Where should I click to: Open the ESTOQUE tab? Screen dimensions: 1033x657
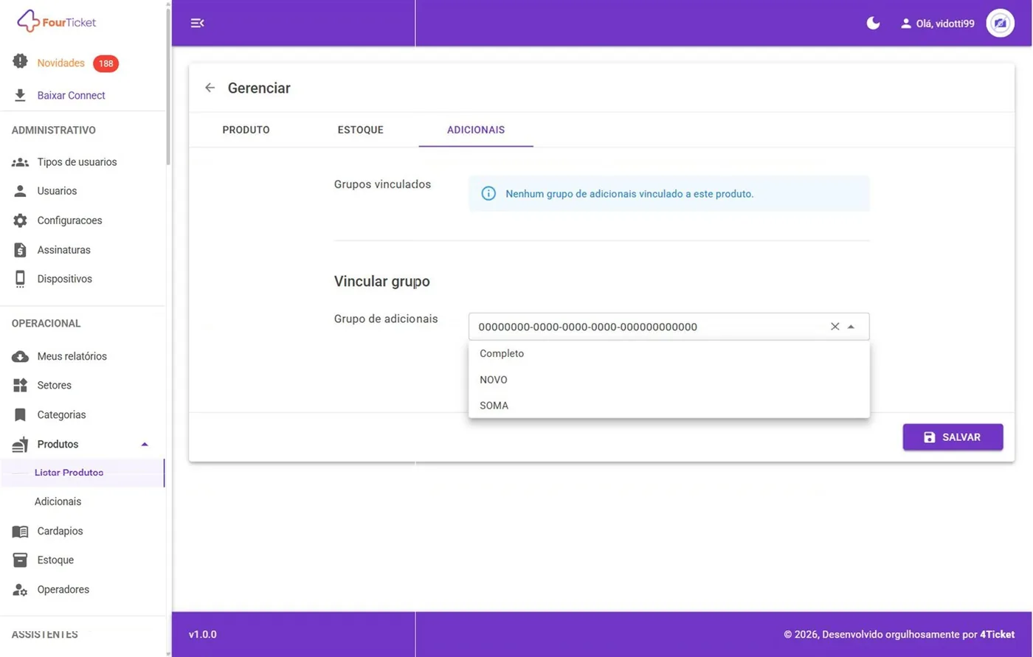(x=361, y=130)
